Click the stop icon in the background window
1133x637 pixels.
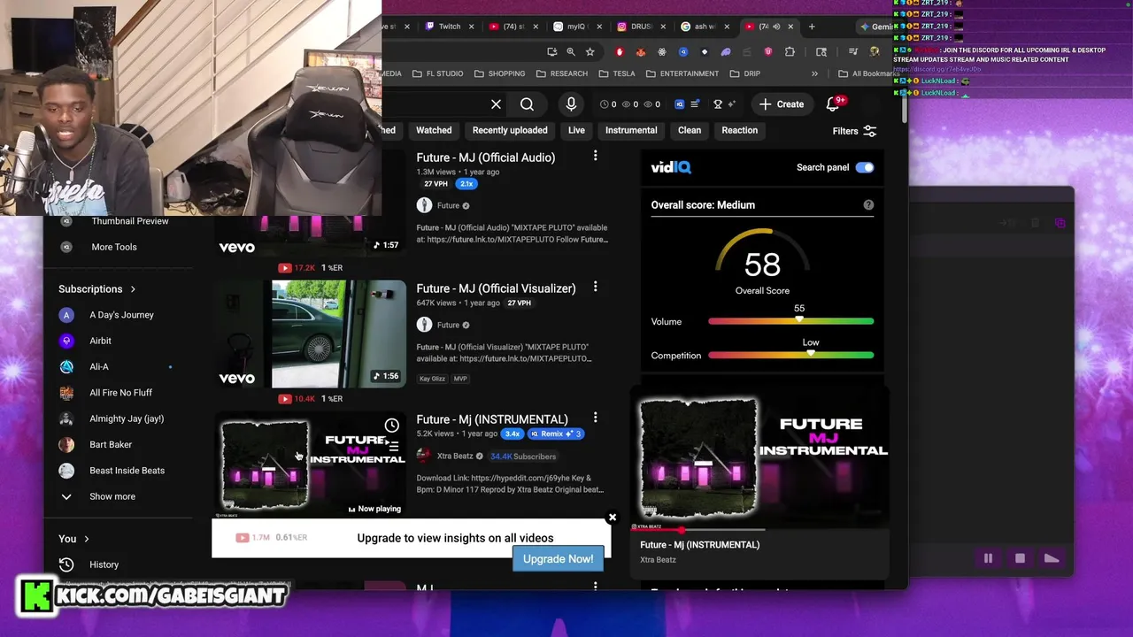1020,558
